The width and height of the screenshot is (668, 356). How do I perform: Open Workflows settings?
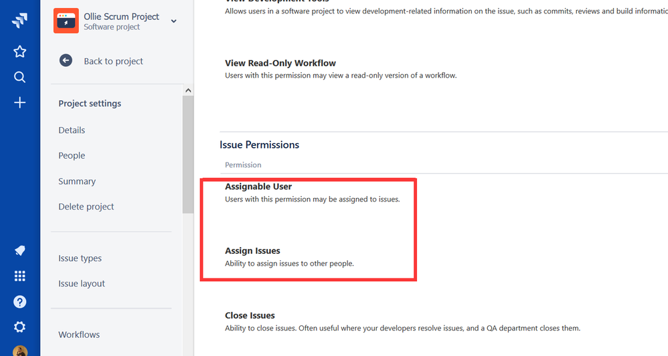(79, 335)
